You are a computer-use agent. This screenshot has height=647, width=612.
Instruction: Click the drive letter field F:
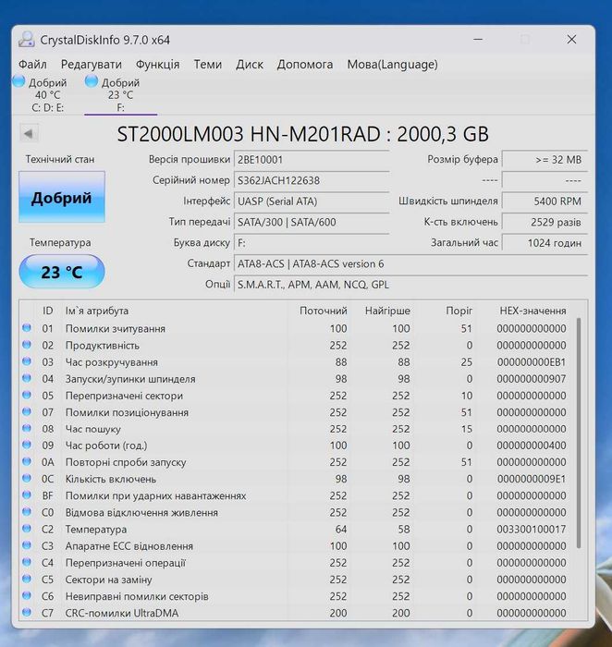[x=312, y=243]
